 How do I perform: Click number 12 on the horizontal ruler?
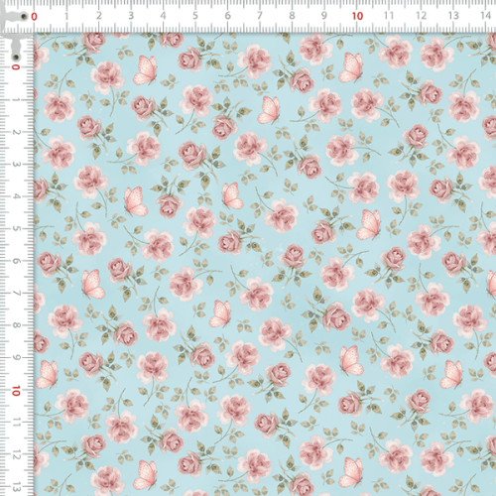[x=422, y=16]
